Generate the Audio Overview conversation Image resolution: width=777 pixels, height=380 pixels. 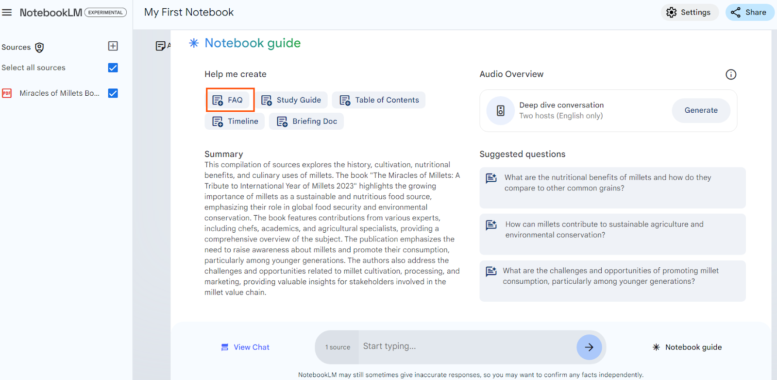[701, 110]
